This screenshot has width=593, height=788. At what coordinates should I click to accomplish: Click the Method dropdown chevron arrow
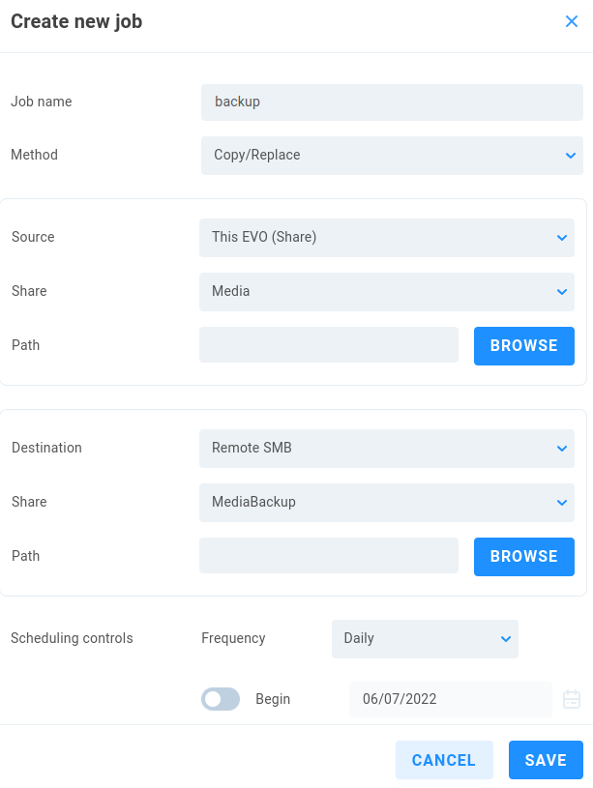[x=571, y=156]
